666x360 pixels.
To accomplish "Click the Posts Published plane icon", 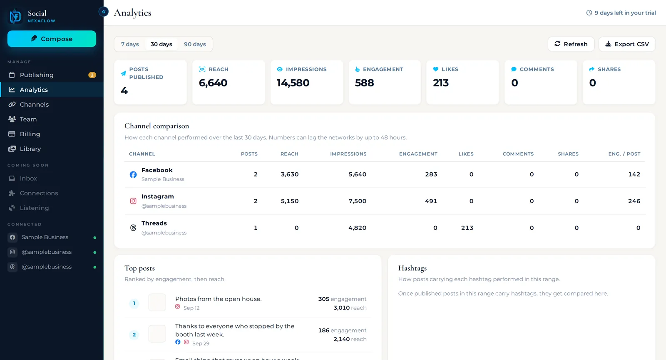I will (123, 73).
